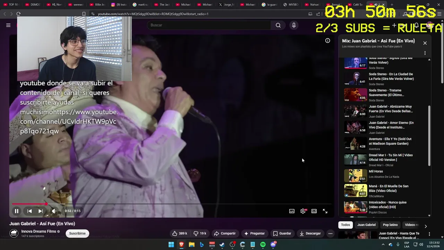Play Mil Horas by Los Abuelos
This screenshot has height=250, width=444.
tap(384, 175)
